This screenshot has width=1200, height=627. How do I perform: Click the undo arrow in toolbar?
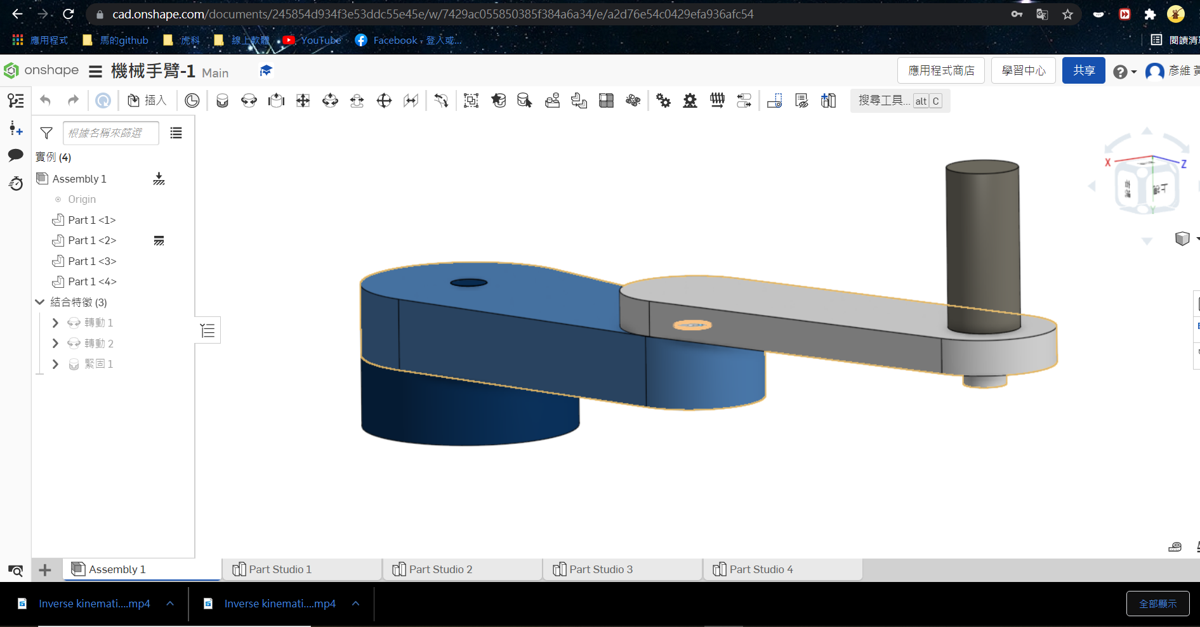click(45, 100)
